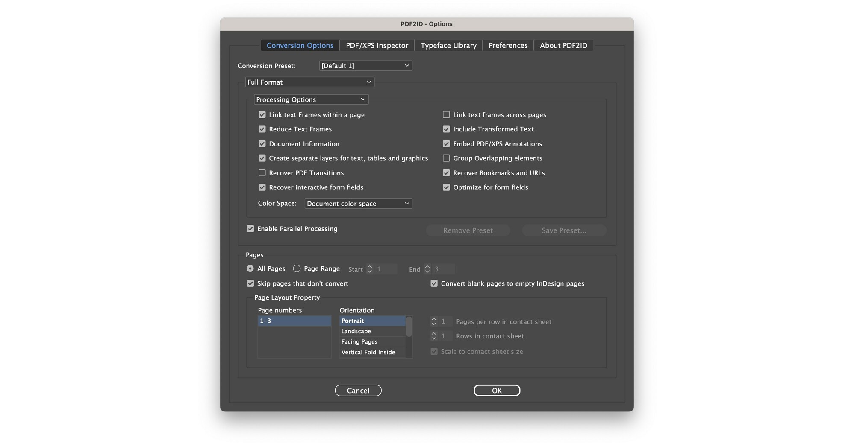Select page numbers 1-3 entry
The height and width of the screenshot is (446, 854).
pos(294,321)
